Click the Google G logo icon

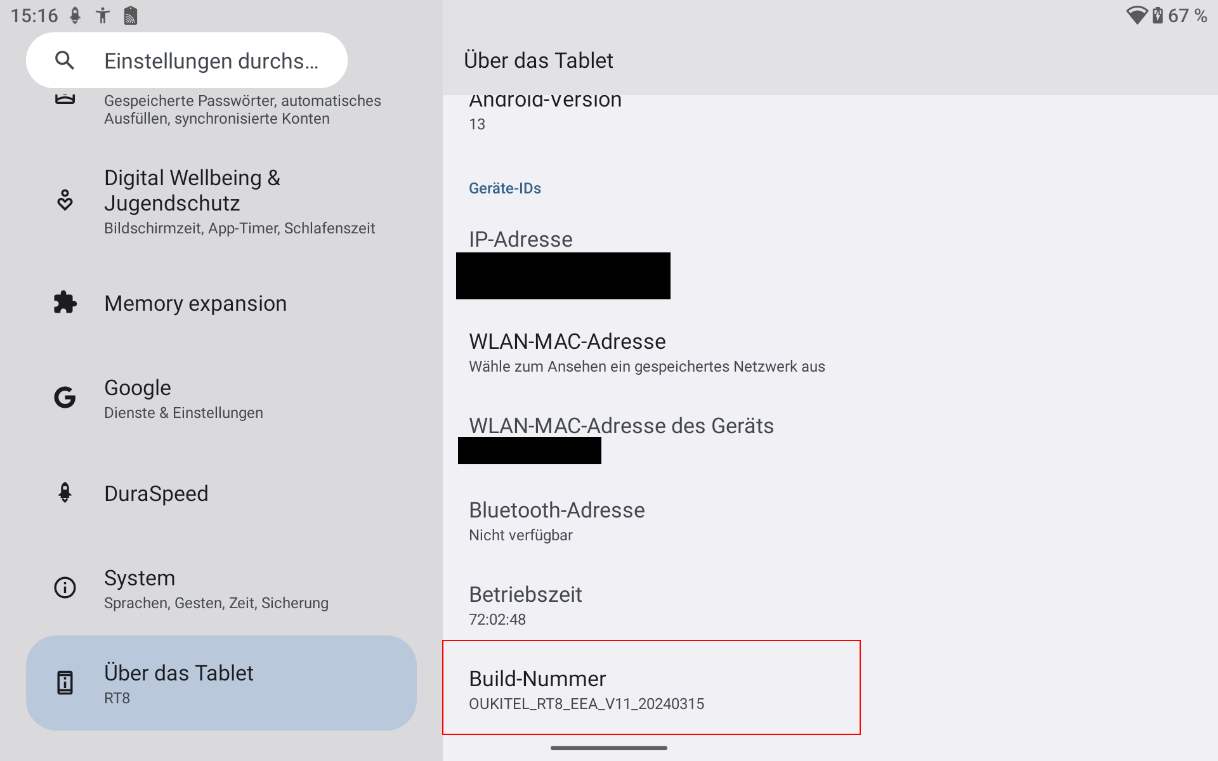coord(65,398)
